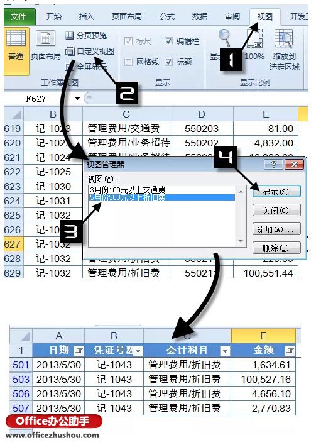This screenshot has width=316, height=445.
Task: Switch to the 数据 data tab
Action: coord(199,17)
